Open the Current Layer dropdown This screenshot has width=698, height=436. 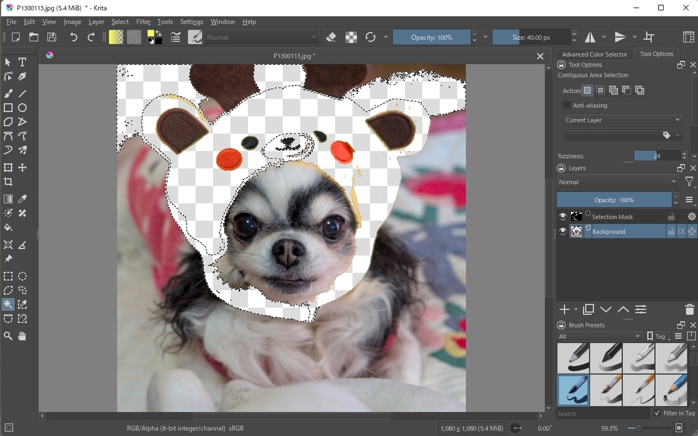623,120
